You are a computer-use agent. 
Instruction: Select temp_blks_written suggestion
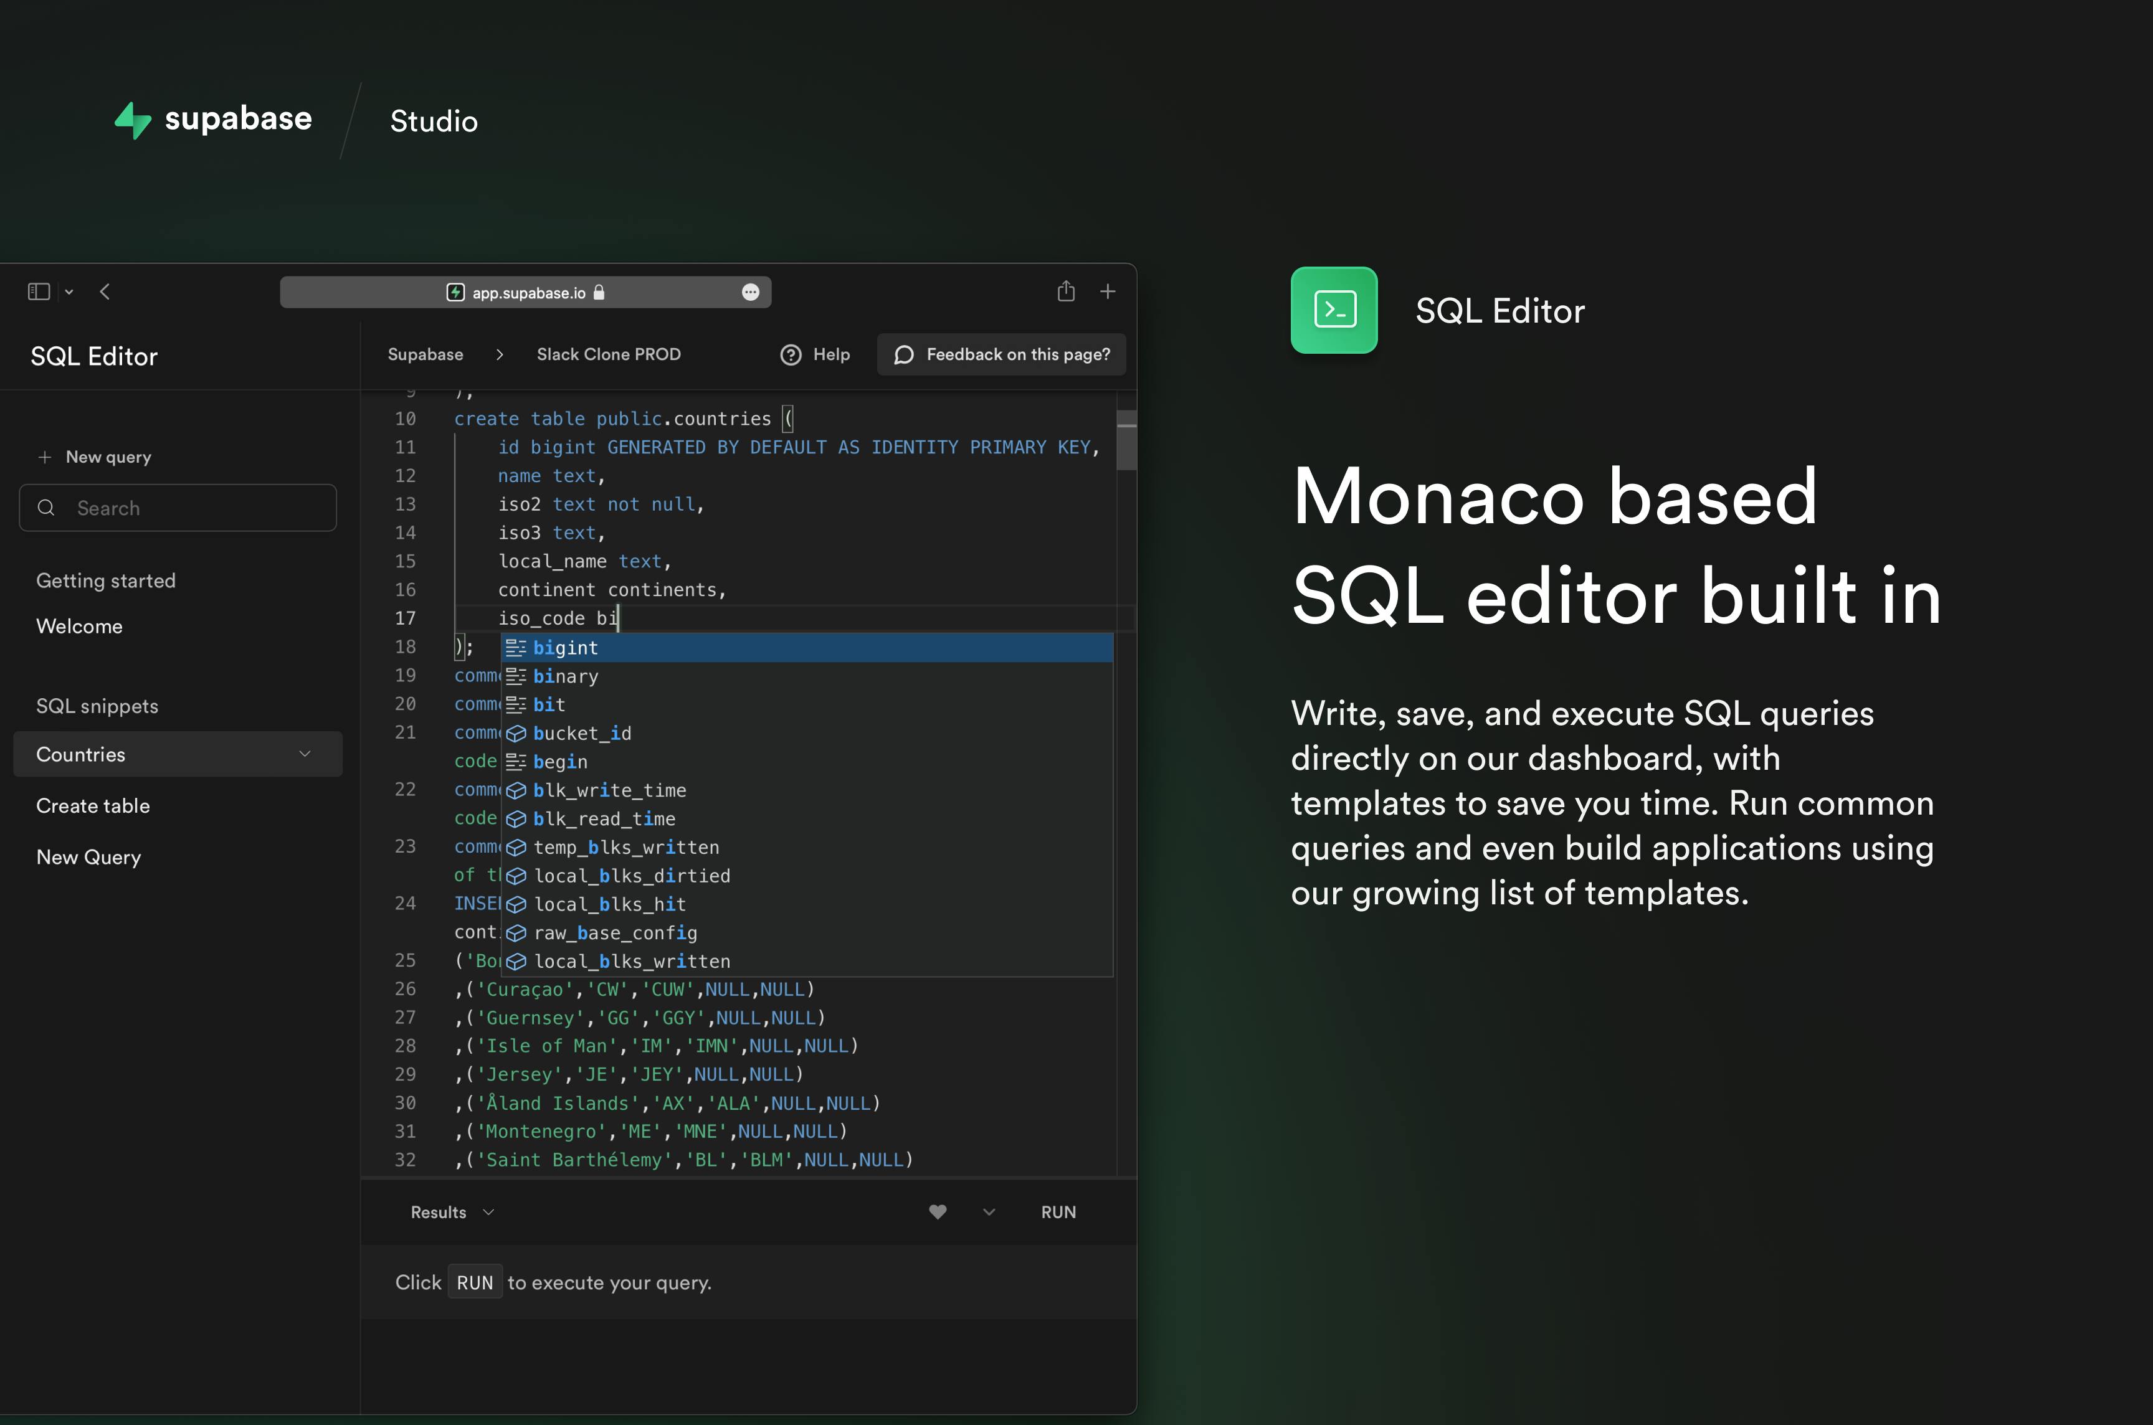pyautogui.click(x=808, y=847)
